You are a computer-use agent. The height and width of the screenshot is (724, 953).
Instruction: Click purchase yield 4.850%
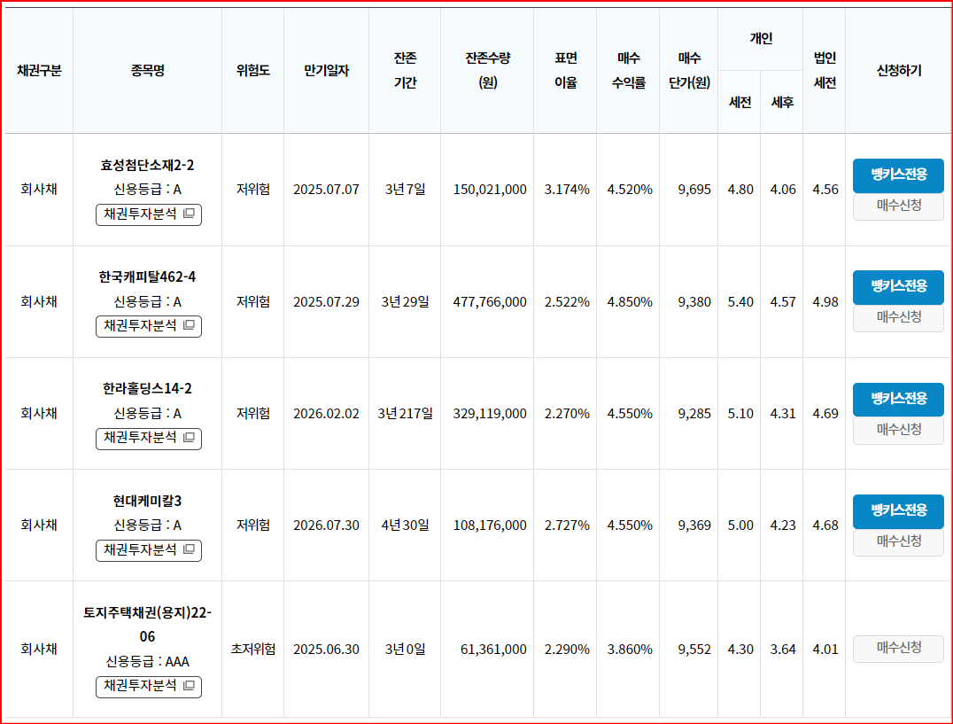pos(630,302)
